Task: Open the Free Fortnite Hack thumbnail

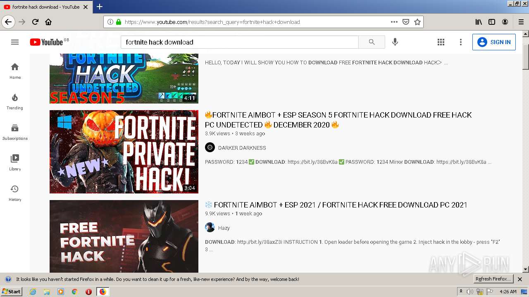Action: click(x=124, y=236)
